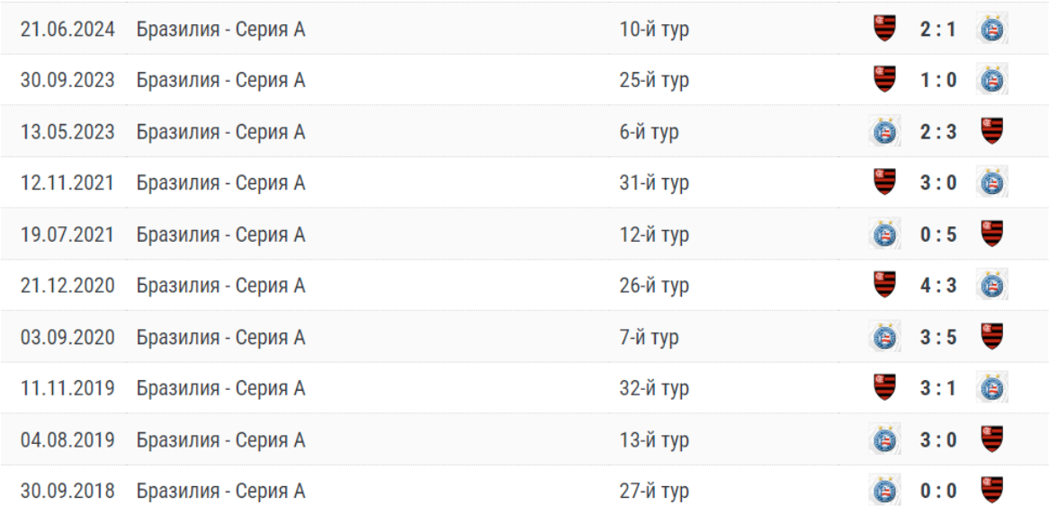Screen dimensions: 1049x514
Task: Open Бразилия - Серия А link for 30.09.2023
Action: pos(221,80)
